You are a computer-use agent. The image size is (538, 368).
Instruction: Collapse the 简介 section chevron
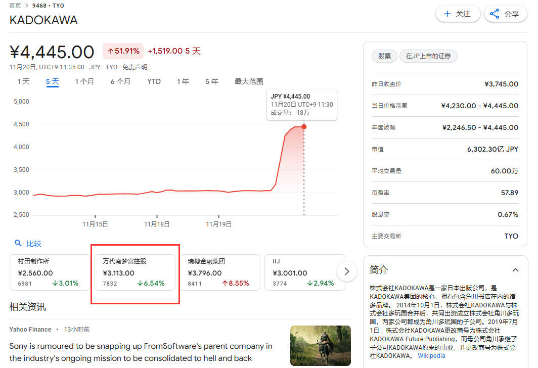click(x=515, y=270)
